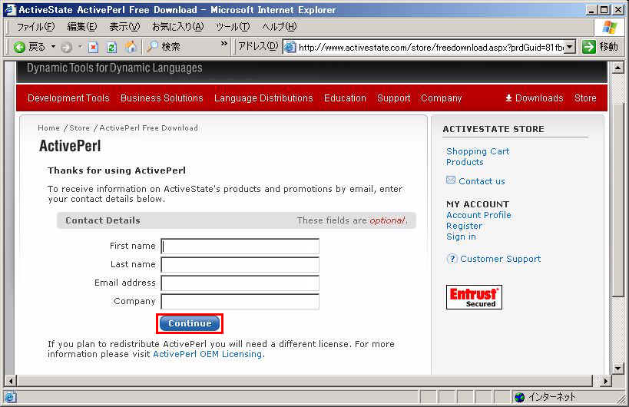Open Shopping Cart link
Image resolution: width=629 pixels, height=407 pixels.
[478, 151]
